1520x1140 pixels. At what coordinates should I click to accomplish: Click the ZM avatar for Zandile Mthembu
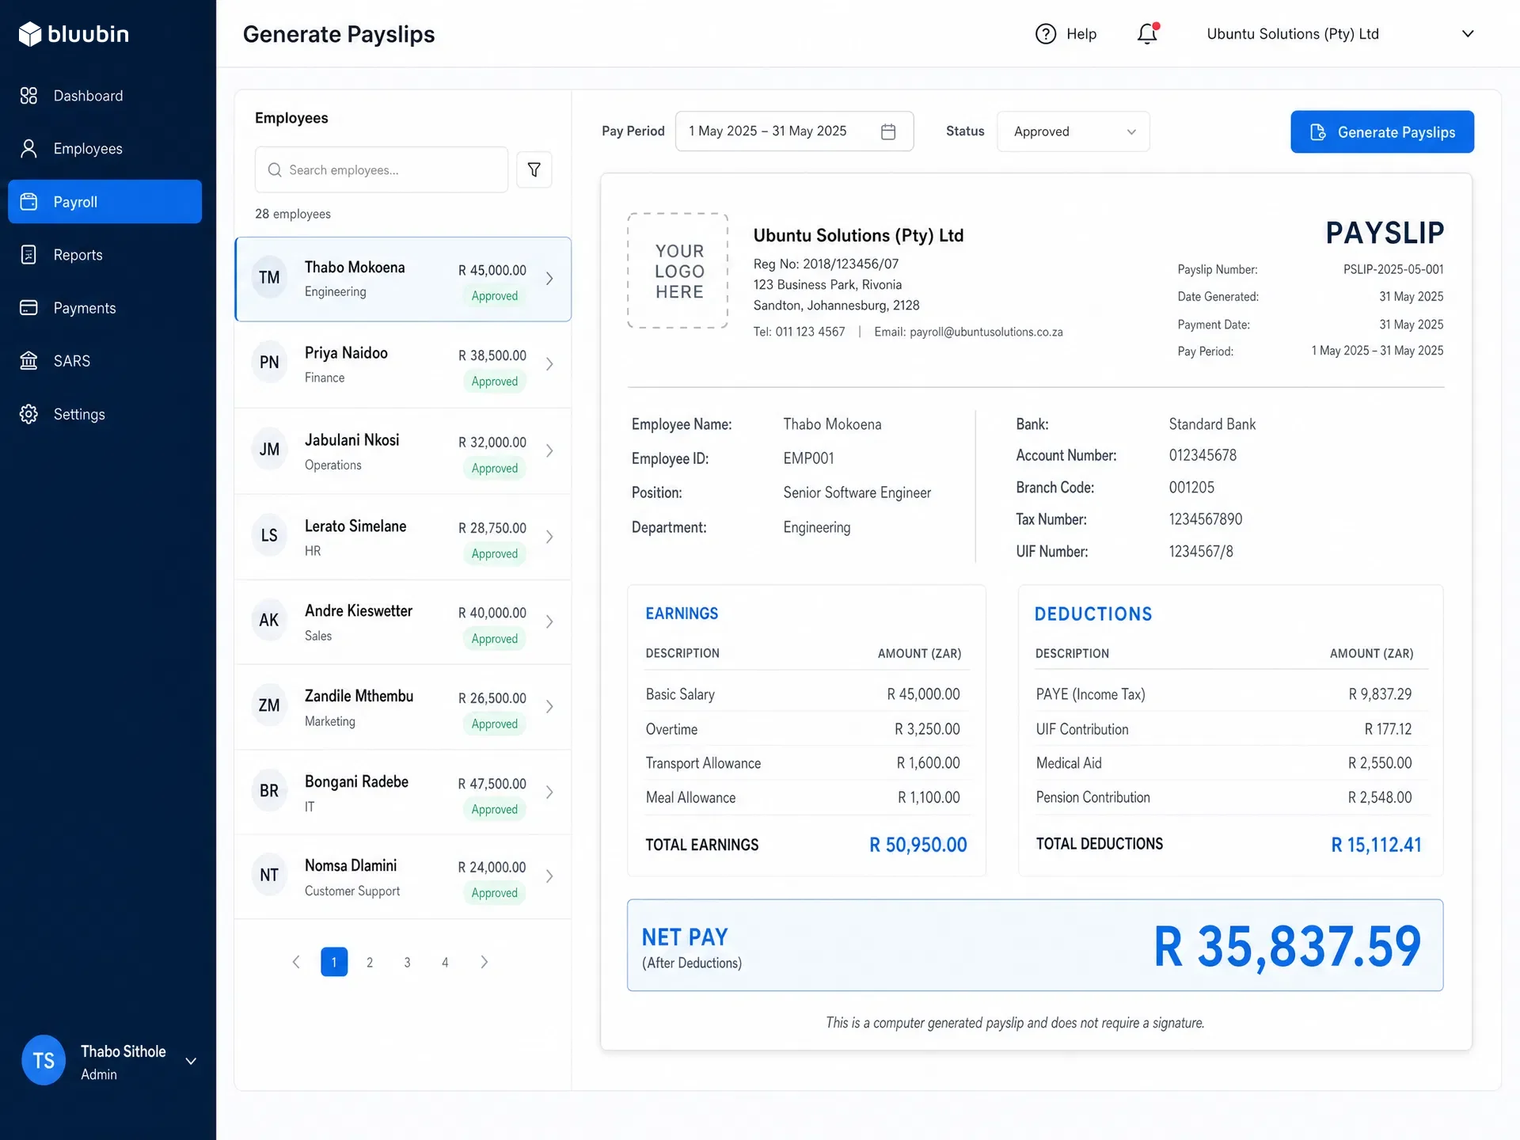coord(269,706)
